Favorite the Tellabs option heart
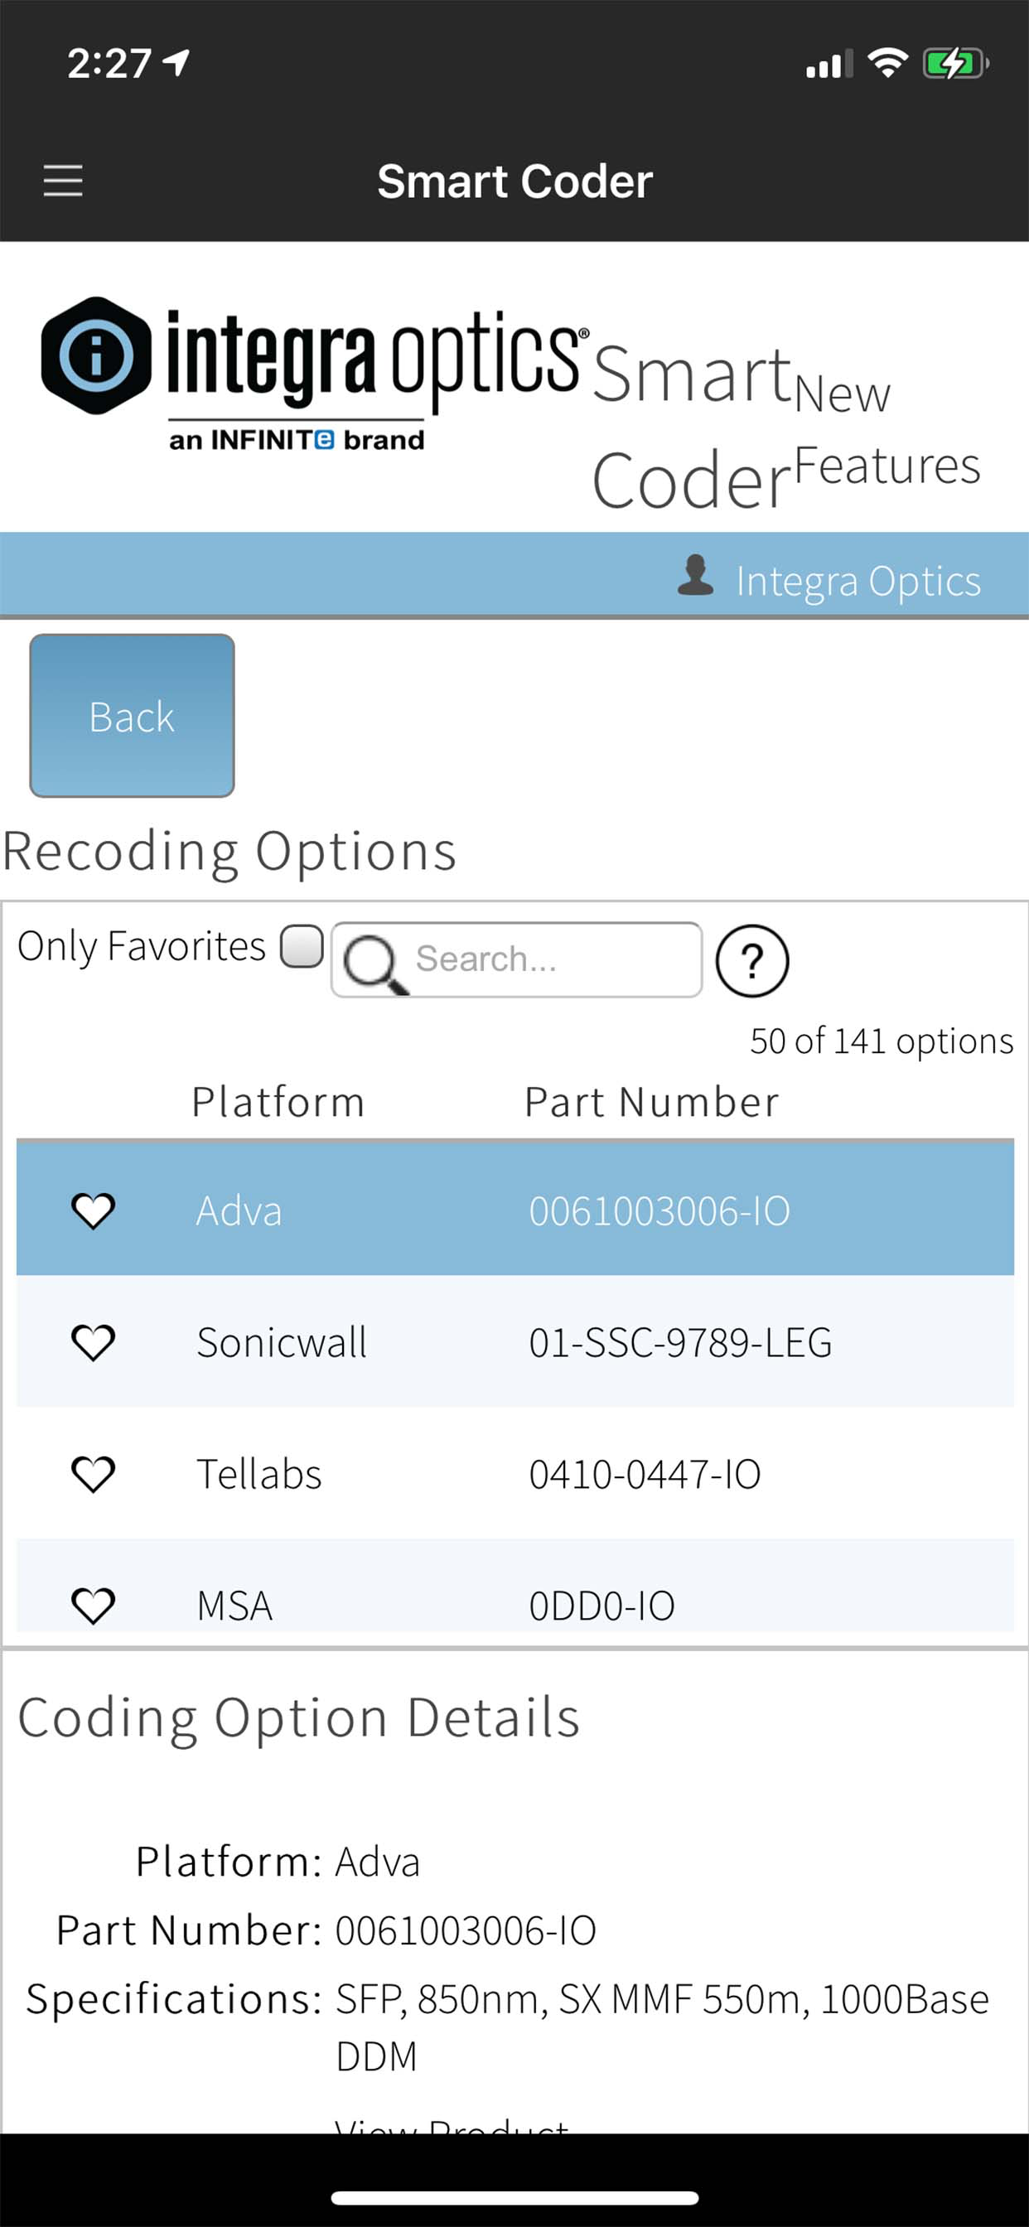 click(x=93, y=1473)
